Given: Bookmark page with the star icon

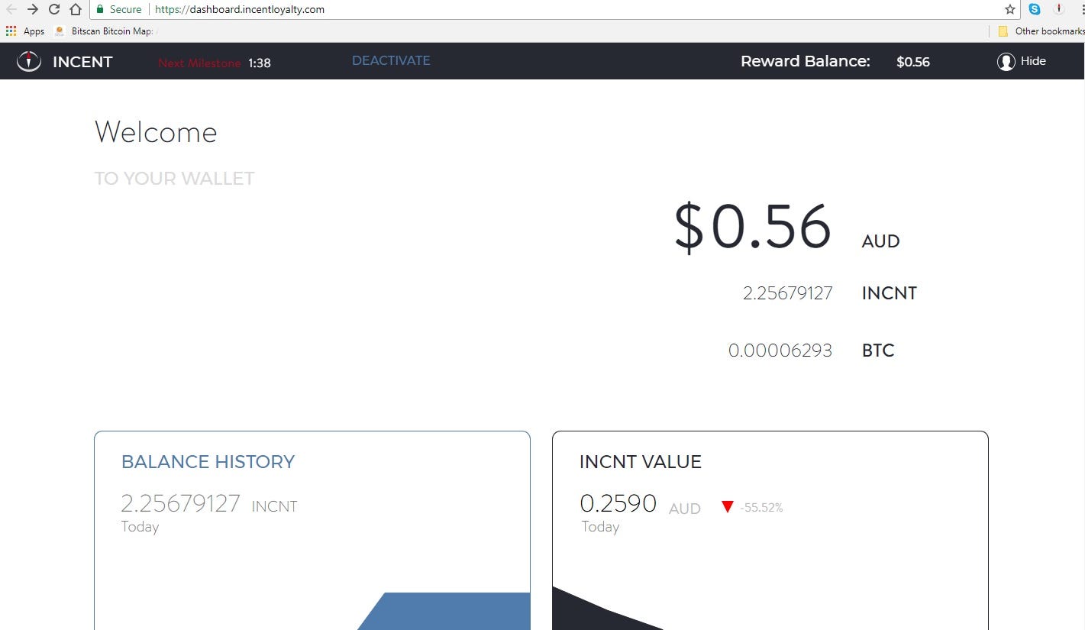Looking at the screenshot, I should [x=1010, y=9].
